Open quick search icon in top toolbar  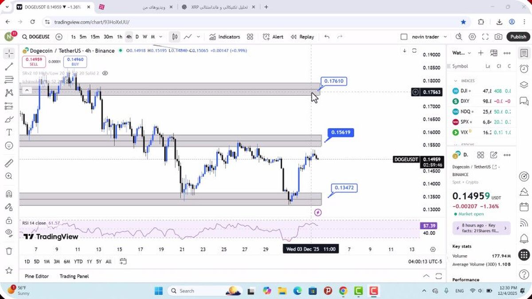click(x=459, y=37)
